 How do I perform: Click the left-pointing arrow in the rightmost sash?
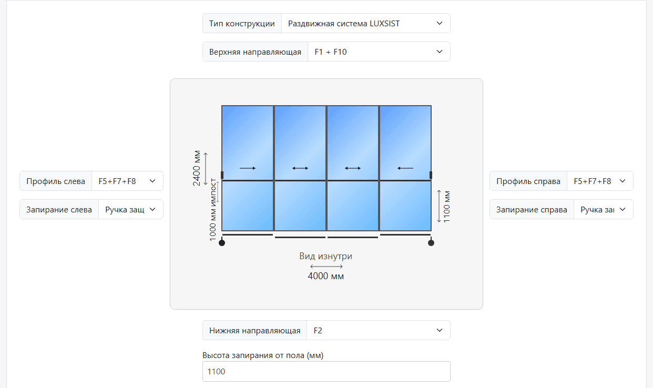click(x=405, y=168)
